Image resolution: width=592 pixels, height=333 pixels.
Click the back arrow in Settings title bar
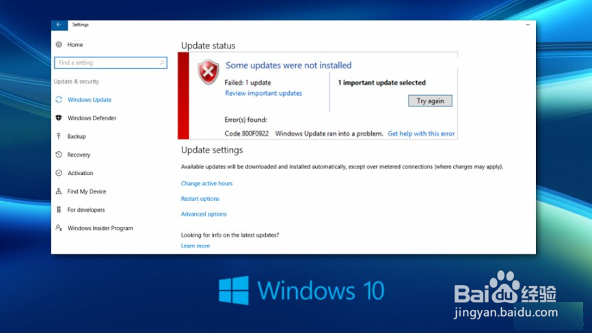[x=59, y=25]
